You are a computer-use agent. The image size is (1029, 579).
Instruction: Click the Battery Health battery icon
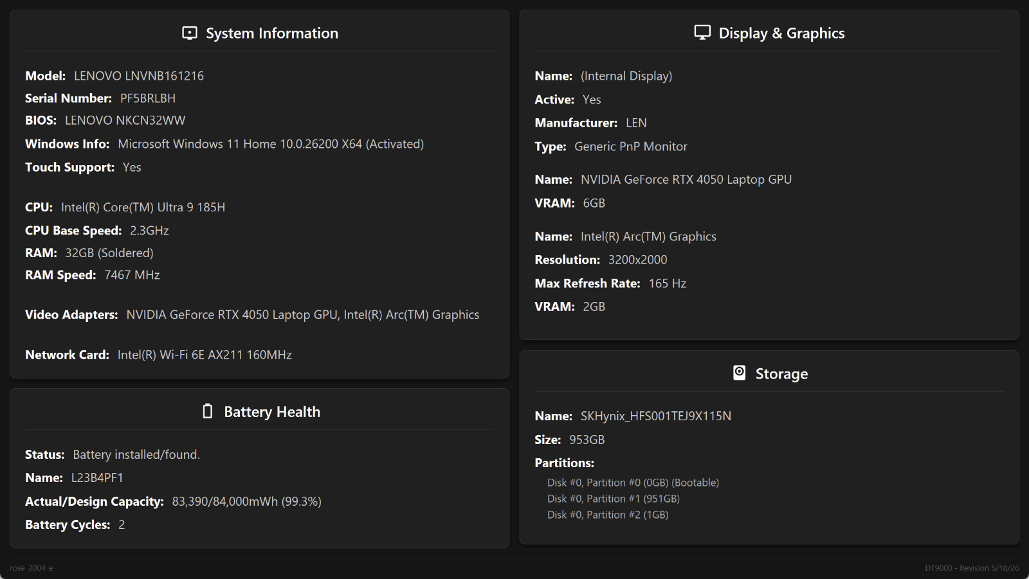click(x=208, y=411)
